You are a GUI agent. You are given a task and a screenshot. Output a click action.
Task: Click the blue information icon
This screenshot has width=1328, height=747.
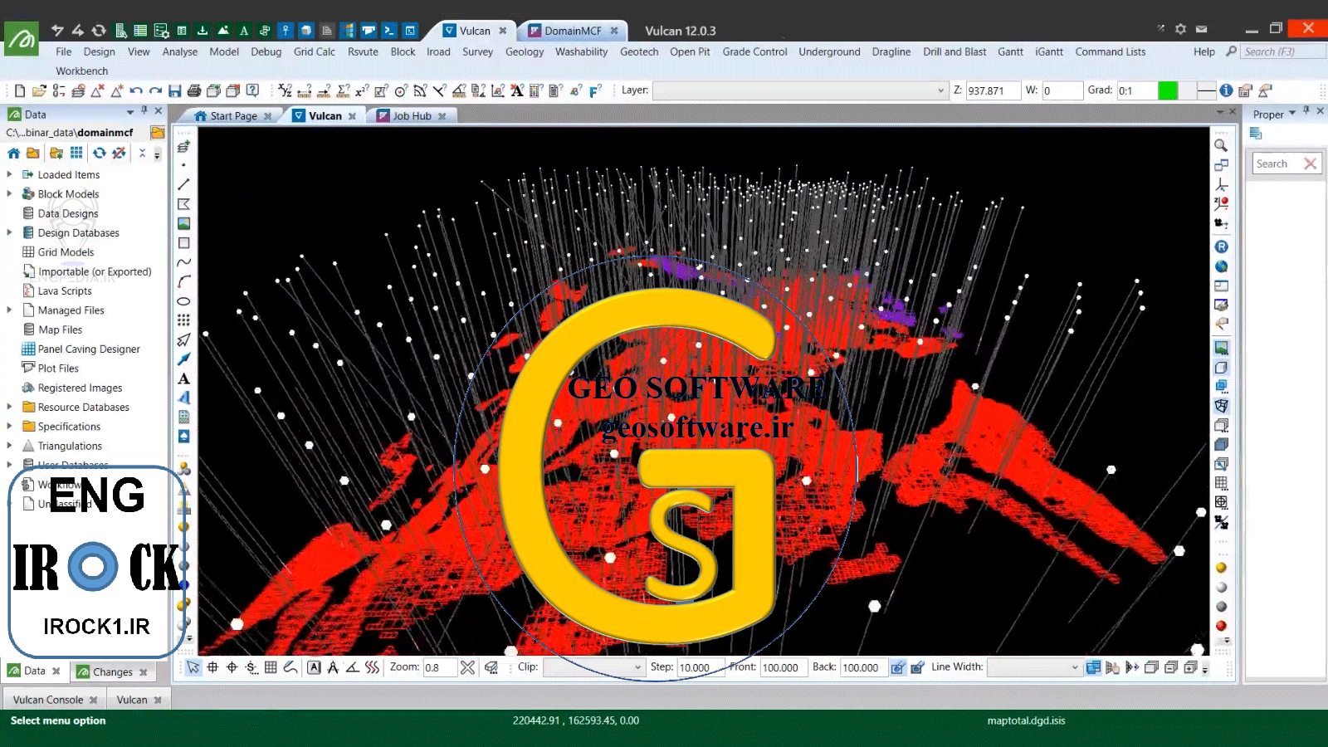click(1226, 90)
